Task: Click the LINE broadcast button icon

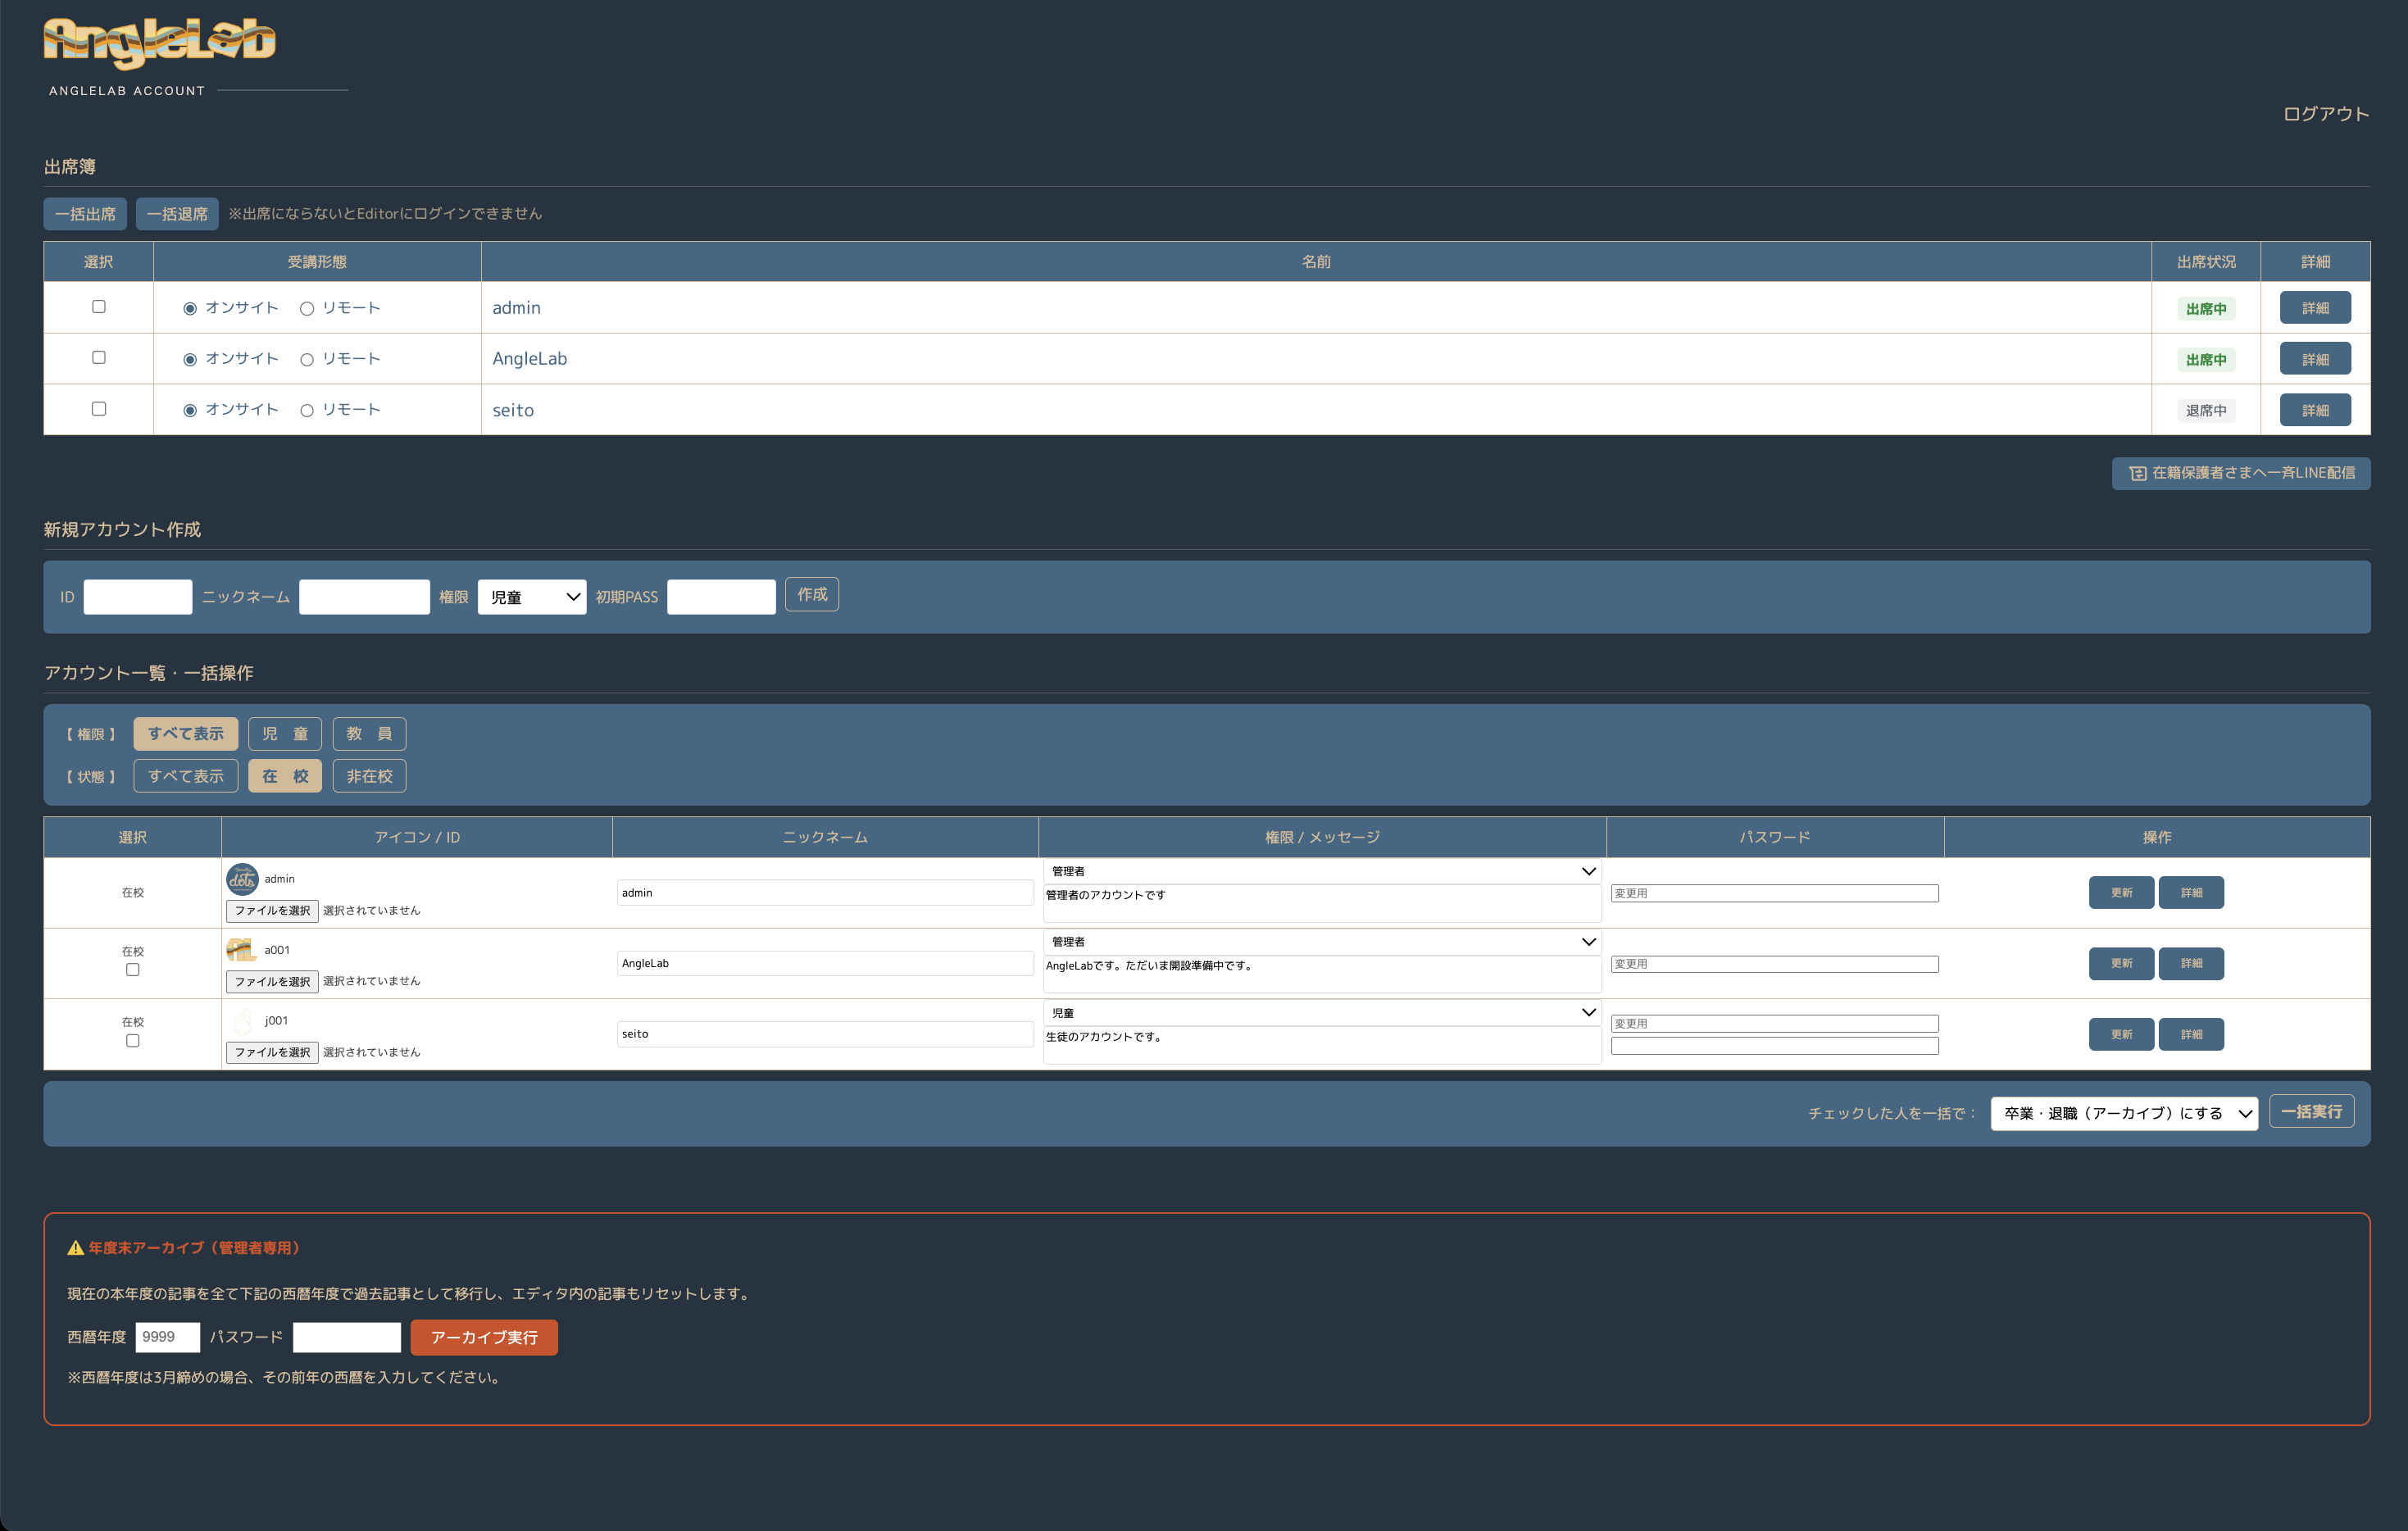Action: point(2138,473)
